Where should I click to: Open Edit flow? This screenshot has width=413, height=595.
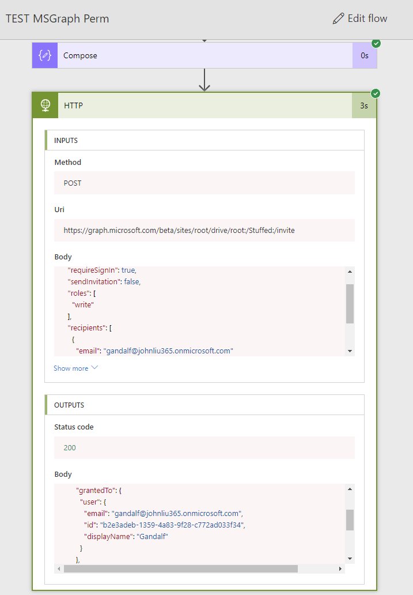360,18
